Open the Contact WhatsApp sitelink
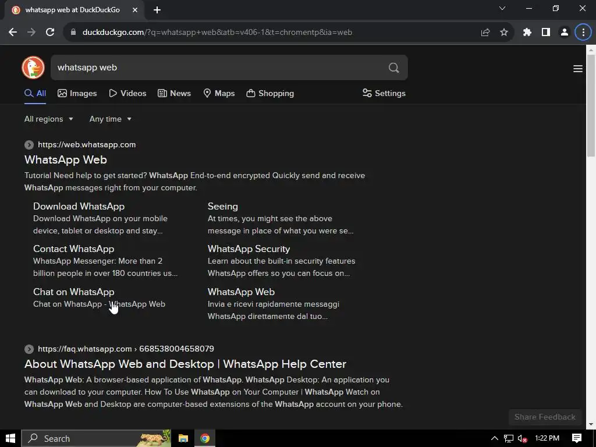The height and width of the screenshot is (447, 596). coord(74,249)
